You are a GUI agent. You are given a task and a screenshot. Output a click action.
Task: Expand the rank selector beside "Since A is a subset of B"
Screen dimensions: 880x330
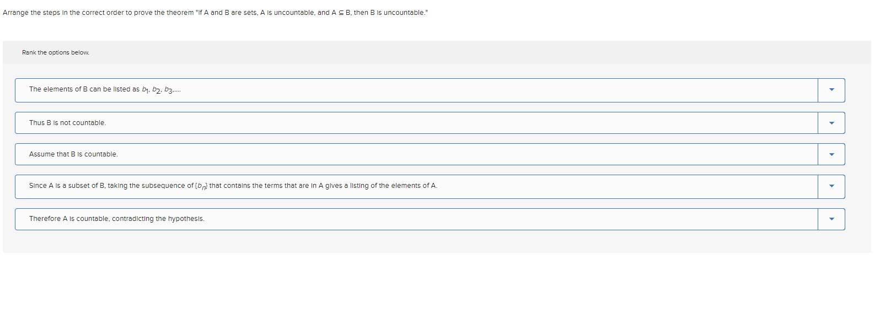point(830,186)
